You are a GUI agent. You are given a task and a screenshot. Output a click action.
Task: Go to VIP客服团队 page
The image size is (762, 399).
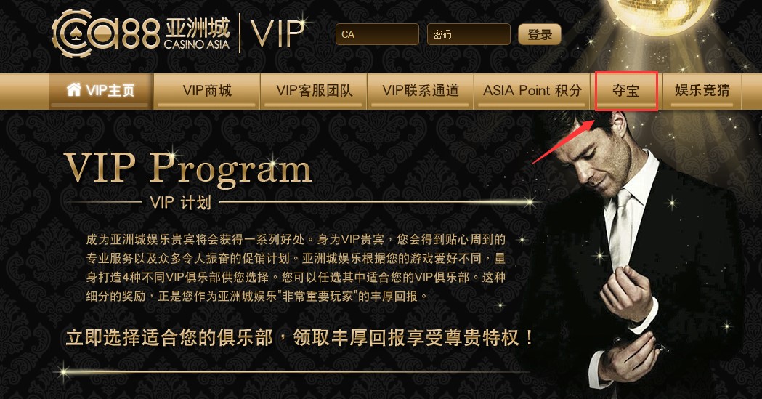click(x=314, y=91)
